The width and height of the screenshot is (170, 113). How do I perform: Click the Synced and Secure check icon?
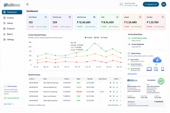point(5,98)
